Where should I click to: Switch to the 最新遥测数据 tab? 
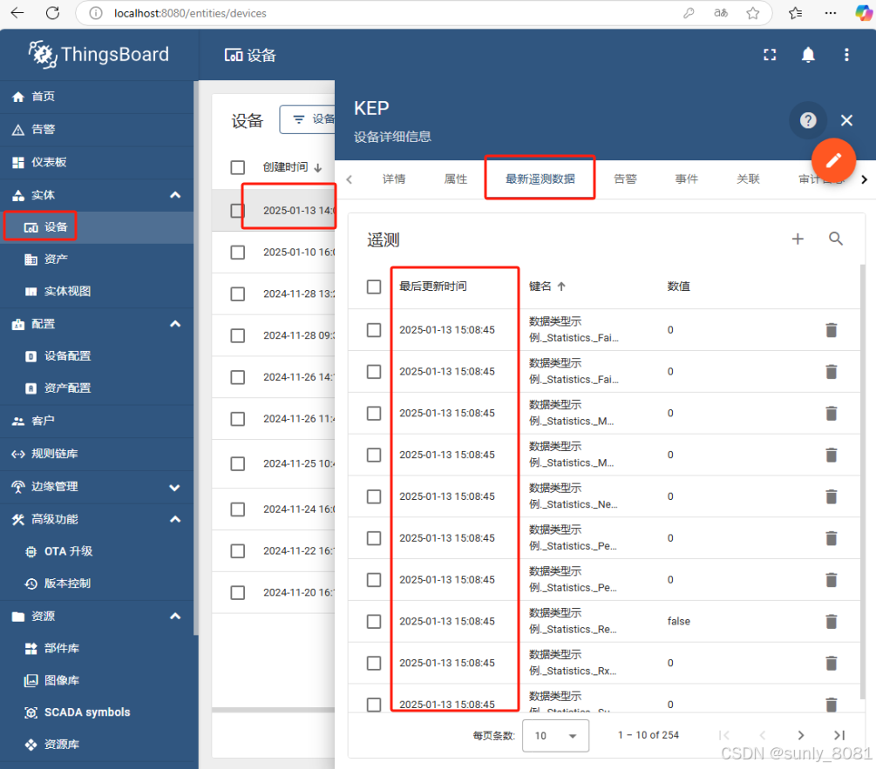pyautogui.click(x=540, y=179)
